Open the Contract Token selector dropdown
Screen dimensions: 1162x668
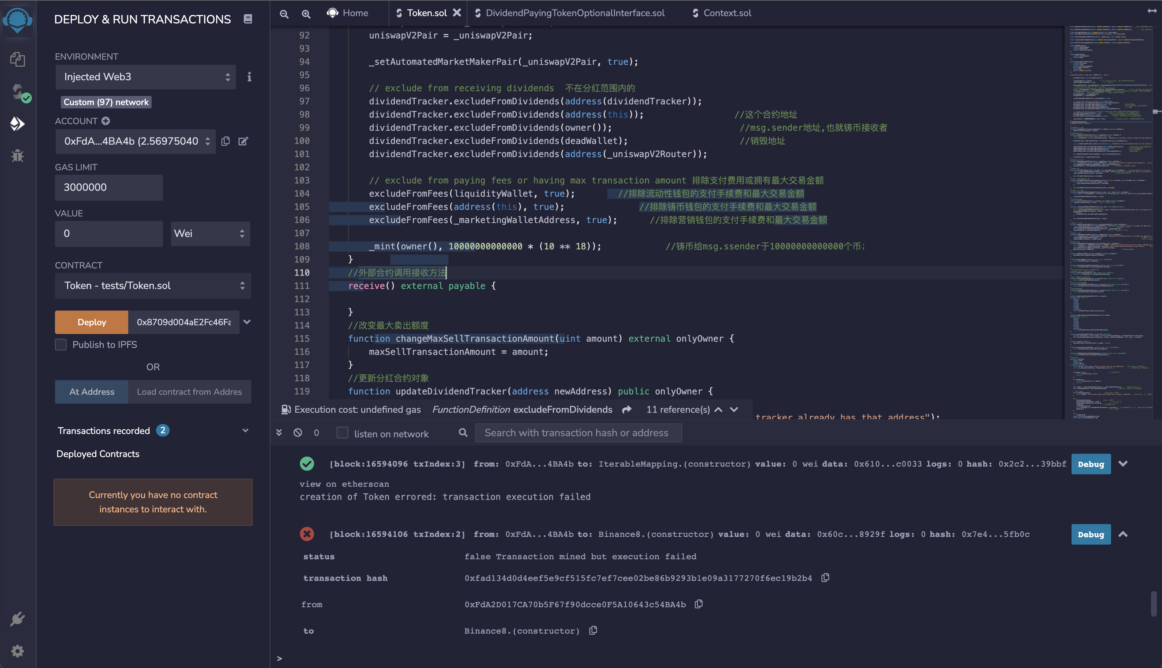point(153,286)
